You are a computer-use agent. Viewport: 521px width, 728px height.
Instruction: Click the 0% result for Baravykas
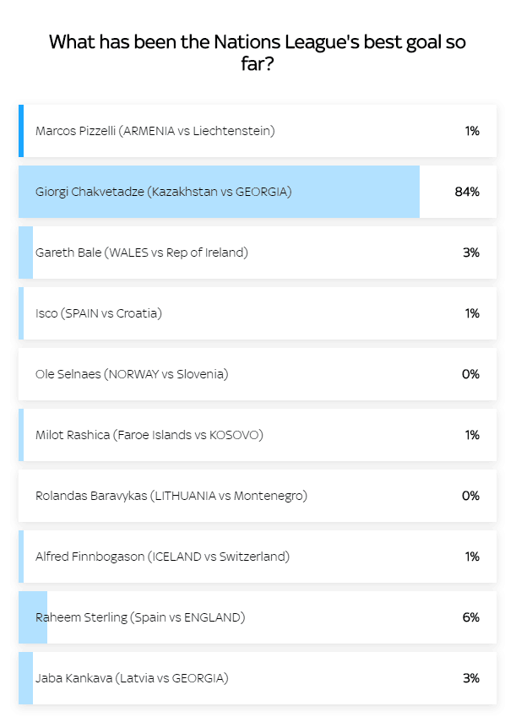pos(470,496)
